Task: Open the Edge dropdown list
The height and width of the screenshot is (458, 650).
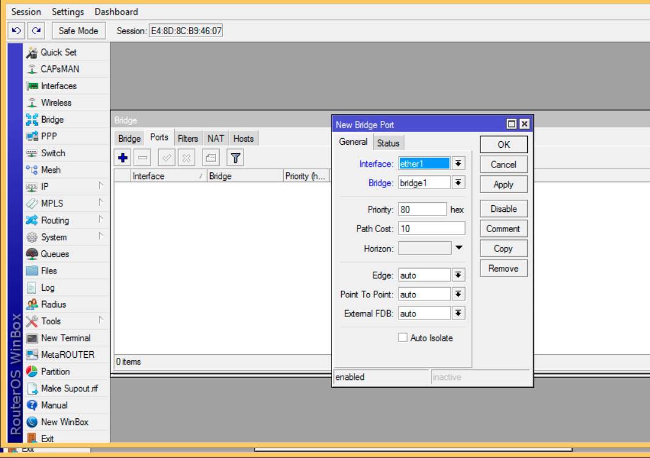Action: point(458,275)
